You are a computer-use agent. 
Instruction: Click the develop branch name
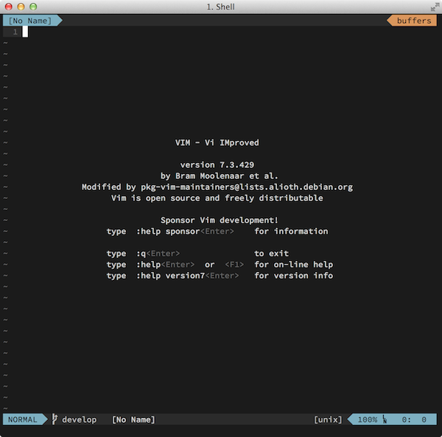click(x=80, y=419)
